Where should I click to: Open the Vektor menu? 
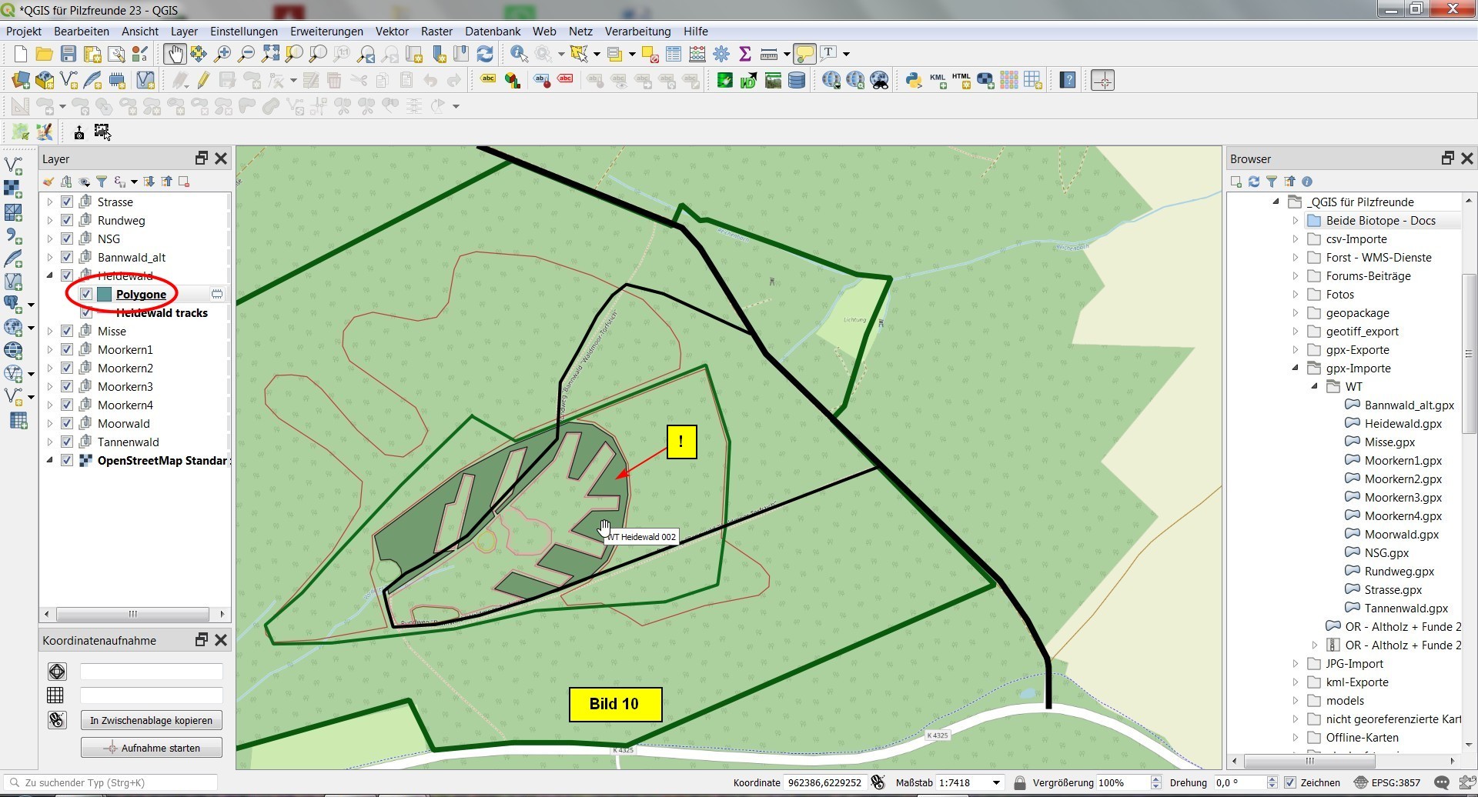point(392,32)
